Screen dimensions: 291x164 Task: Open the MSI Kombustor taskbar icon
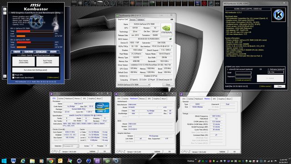[116, 161]
